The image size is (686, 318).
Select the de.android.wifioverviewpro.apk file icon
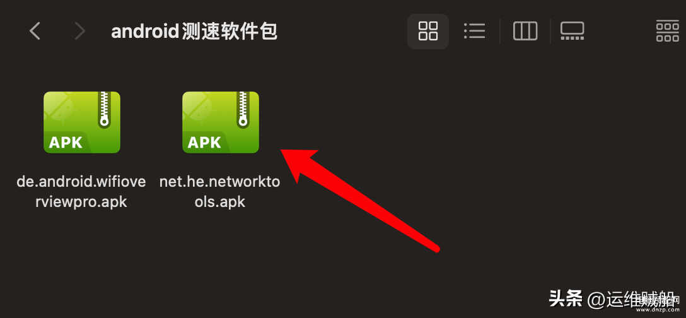(82, 122)
